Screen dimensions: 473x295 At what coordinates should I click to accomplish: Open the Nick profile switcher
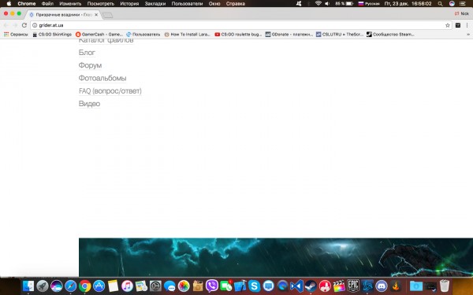click(x=462, y=13)
